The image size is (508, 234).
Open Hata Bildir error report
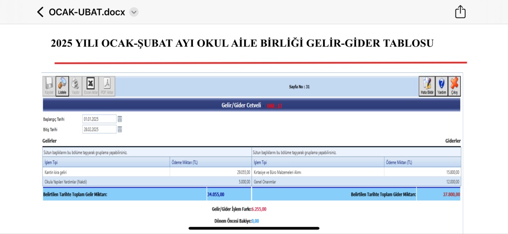[427, 86]
